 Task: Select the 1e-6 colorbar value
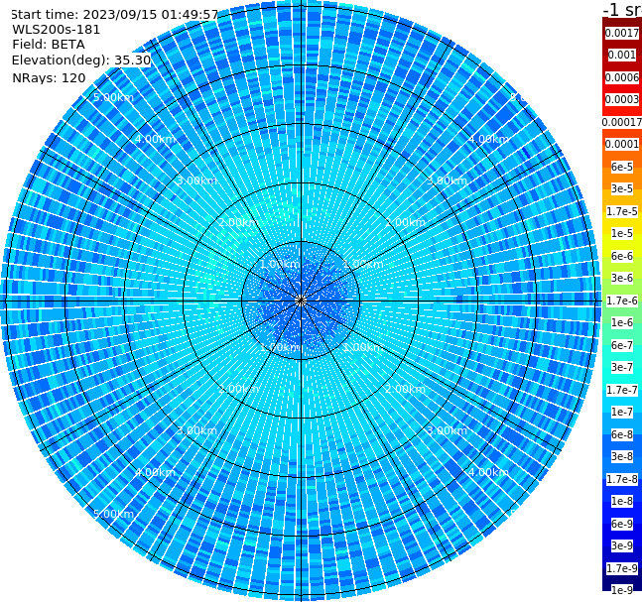[622, 322]
